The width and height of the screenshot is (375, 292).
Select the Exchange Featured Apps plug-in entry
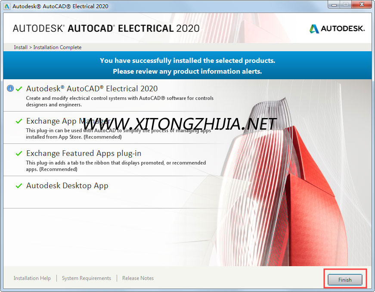(84, 153)
